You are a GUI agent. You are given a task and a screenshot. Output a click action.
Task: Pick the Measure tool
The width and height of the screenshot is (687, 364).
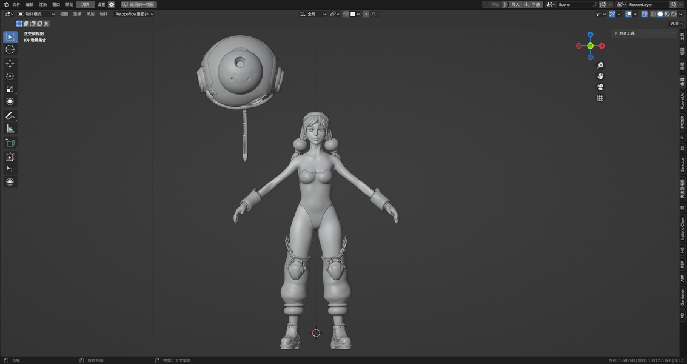(10, 129)
